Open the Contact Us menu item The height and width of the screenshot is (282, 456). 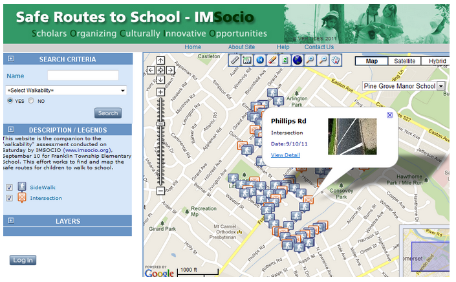click(319, 47)
